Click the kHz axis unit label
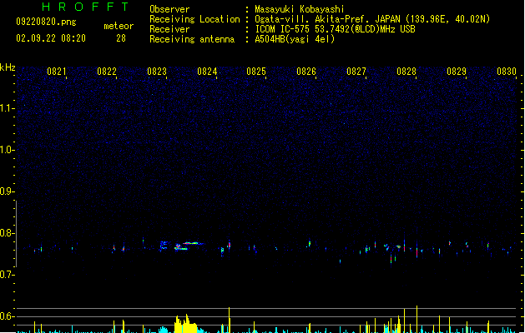Image resolution: width=525 pixels, height=333 pixels. (x=8, y=67)
